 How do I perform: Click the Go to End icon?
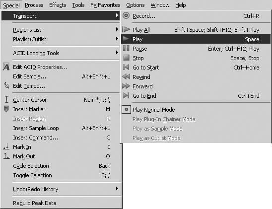pyautogui.click(x=126, y=95)
